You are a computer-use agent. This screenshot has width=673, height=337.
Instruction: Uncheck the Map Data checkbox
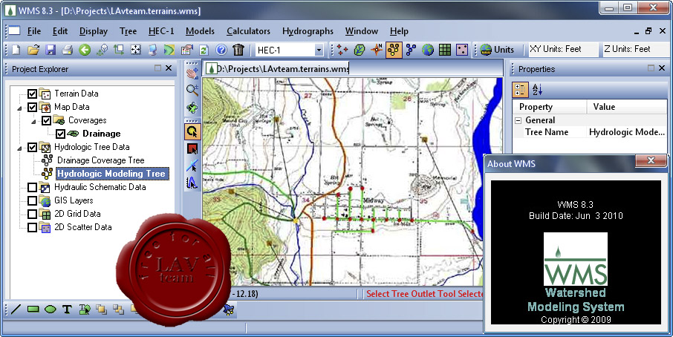point(32,107)
